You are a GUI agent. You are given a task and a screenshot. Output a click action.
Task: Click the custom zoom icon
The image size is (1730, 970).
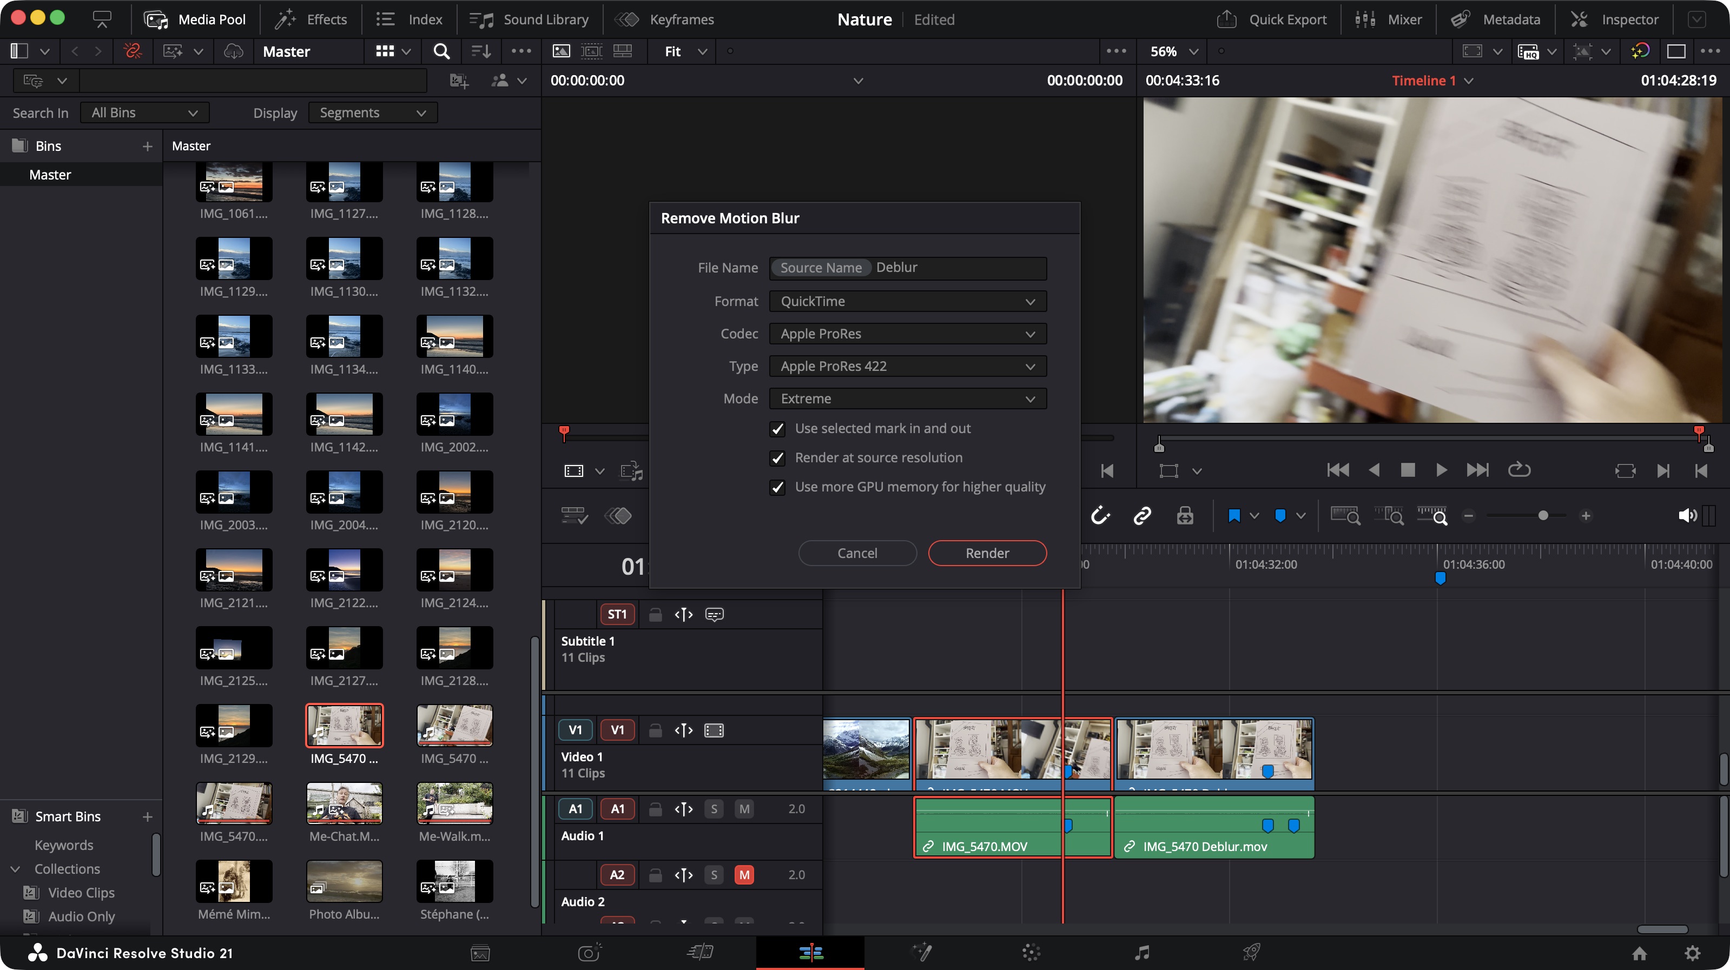click(x=1432, y=515)
